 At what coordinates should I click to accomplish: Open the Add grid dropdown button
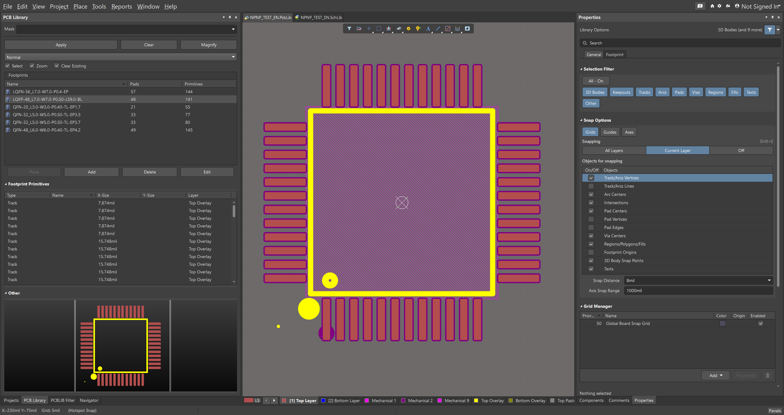[716, 375]
